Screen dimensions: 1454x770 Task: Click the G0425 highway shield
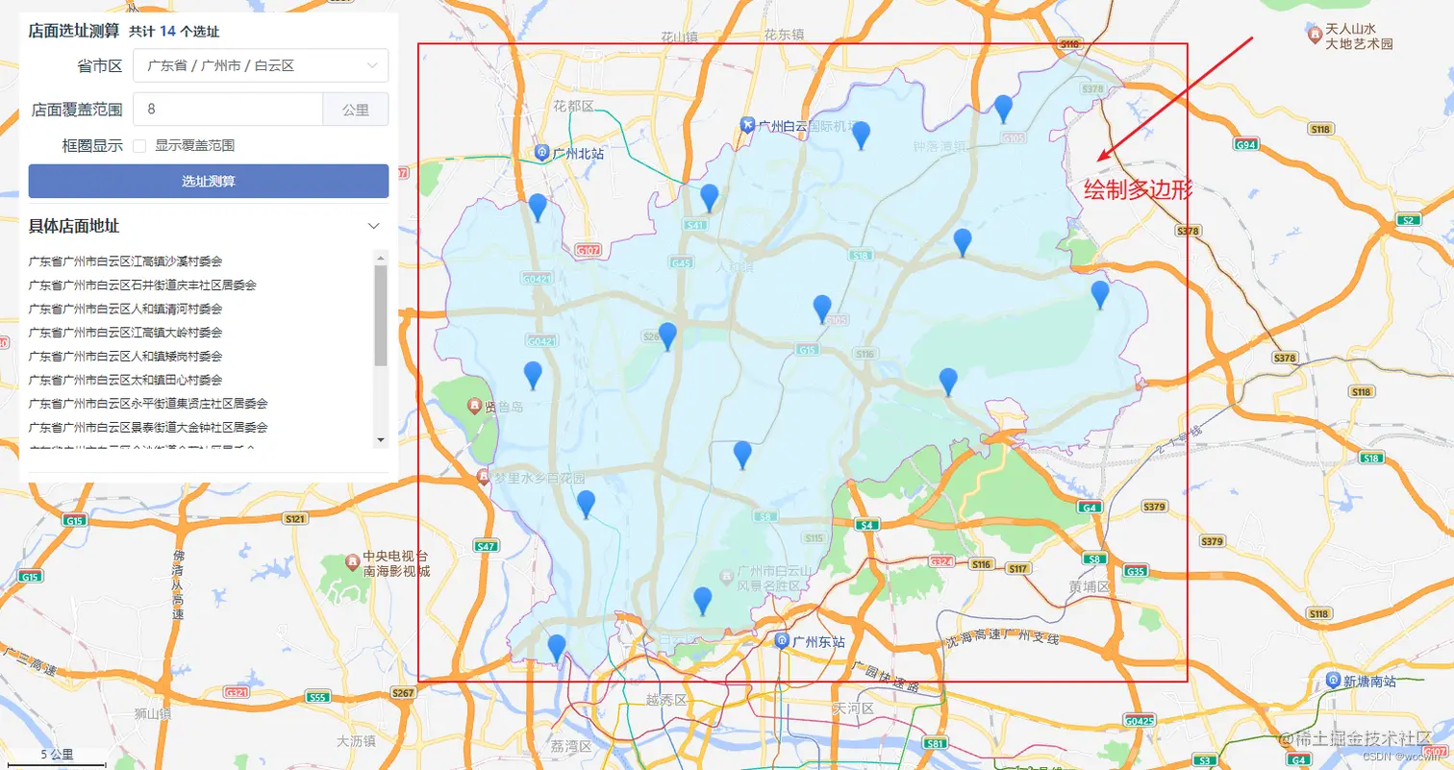pos(1140,720)
